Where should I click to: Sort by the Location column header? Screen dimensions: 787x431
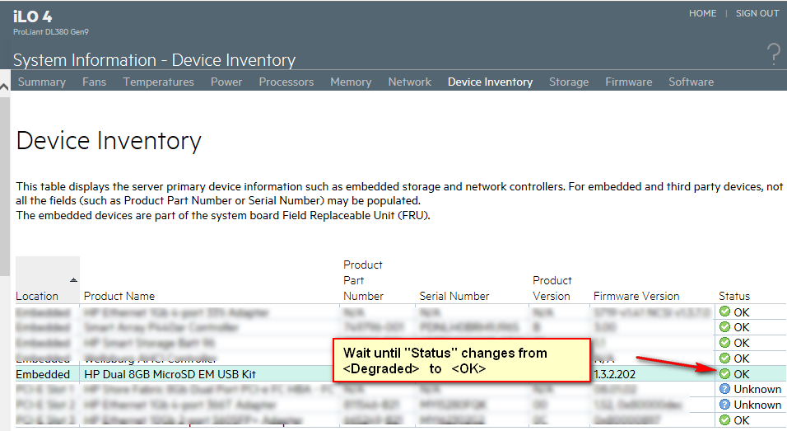pyautogui.click(x=37, y=296)
